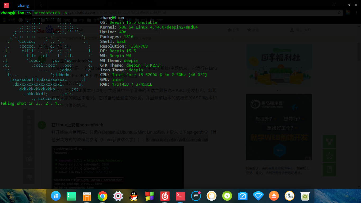Screen dimensions: 361x203
Task: Open Google Chrome from the dock
Action: point(103,196)
